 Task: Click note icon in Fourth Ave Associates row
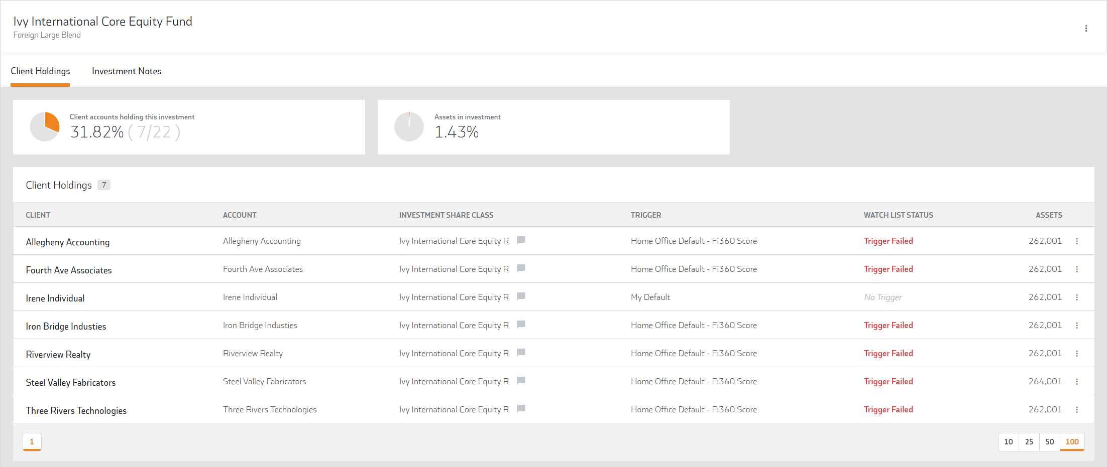(x=521, y=268)
